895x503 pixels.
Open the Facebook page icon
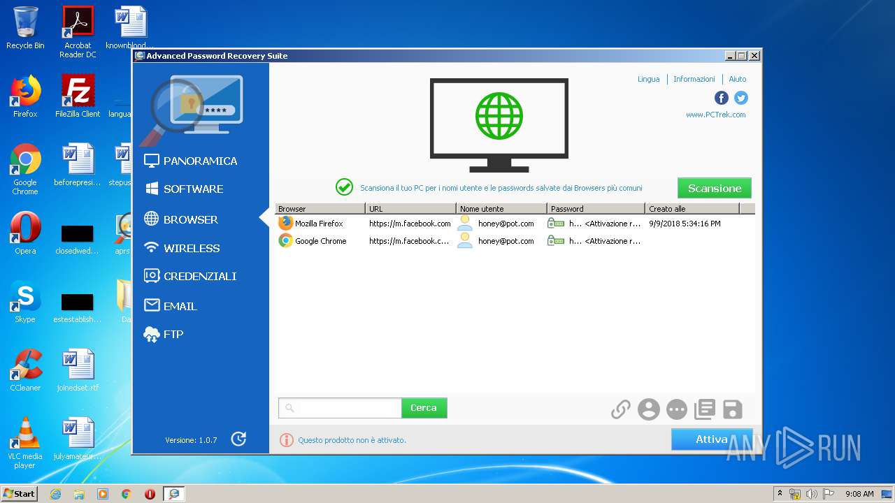coord(722,98)
